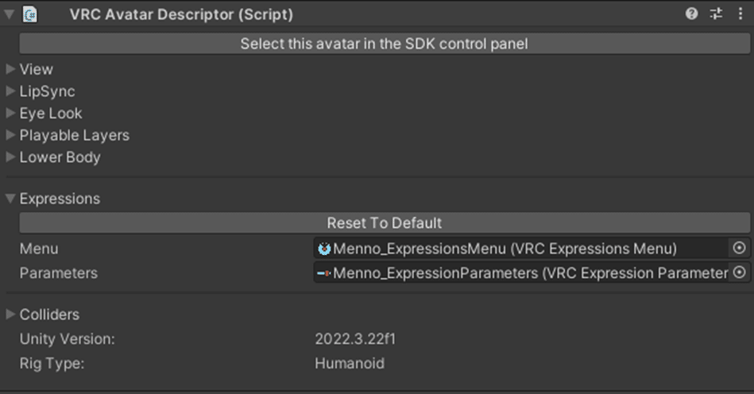This screenshot has width=754, height=394.
Task: Click the Menno_ExpressionsMenu asset icon
Action: point(324,249)
